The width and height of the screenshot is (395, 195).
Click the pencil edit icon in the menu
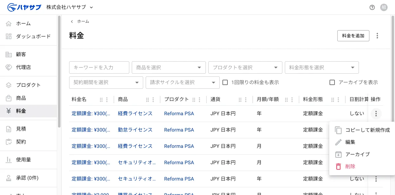tap(339, 142)
